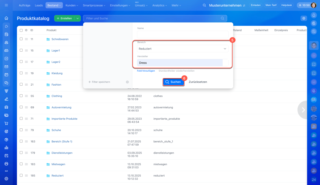Open the Analytics dropdown menu

(x=160, y=5)
